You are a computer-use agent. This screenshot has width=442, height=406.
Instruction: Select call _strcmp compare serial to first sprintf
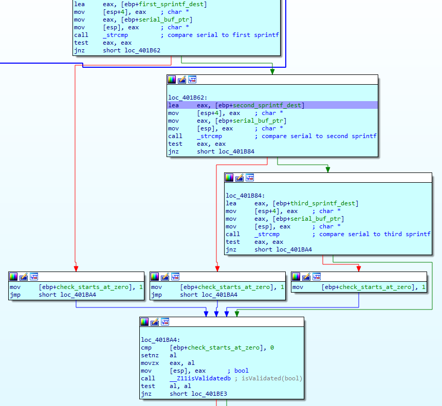click(x=176, y=35)
